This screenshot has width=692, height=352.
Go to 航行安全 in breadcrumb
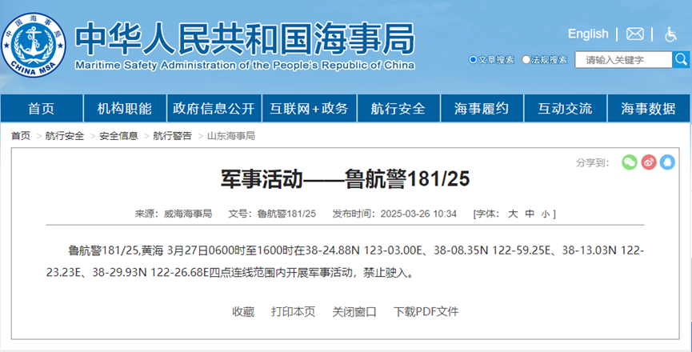(x=65, y=136)
